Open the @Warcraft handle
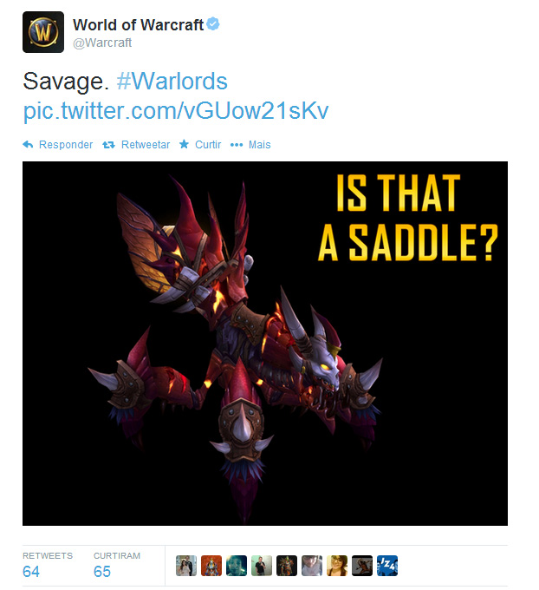539x590 pixels. (x=102, y=43)
